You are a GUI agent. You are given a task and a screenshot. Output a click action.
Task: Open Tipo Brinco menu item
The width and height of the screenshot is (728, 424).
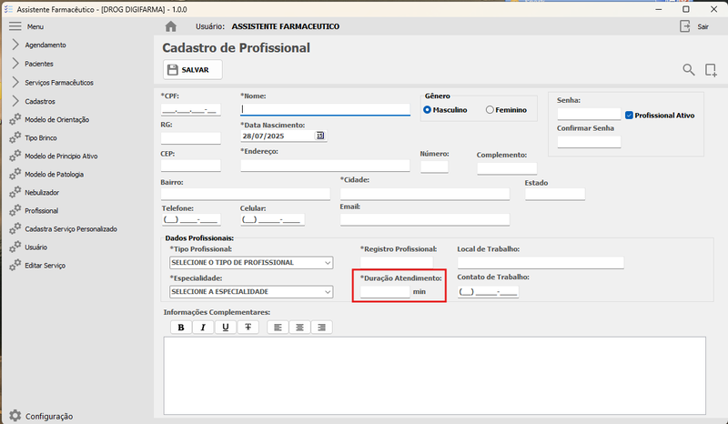click(x=41, y=138)
